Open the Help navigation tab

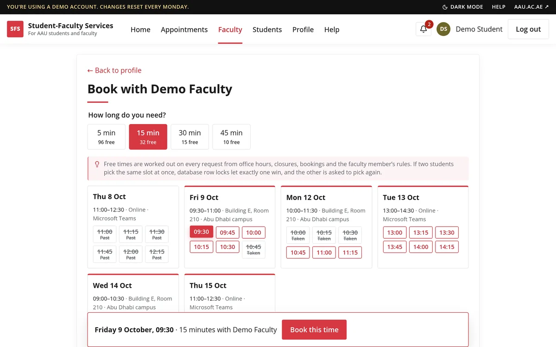point(332,29)
